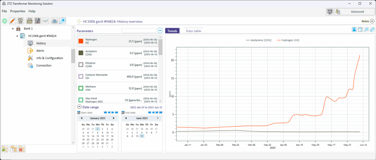Click the zoom out icon above chart
This screenshot has width=376, height=160.
366,30
